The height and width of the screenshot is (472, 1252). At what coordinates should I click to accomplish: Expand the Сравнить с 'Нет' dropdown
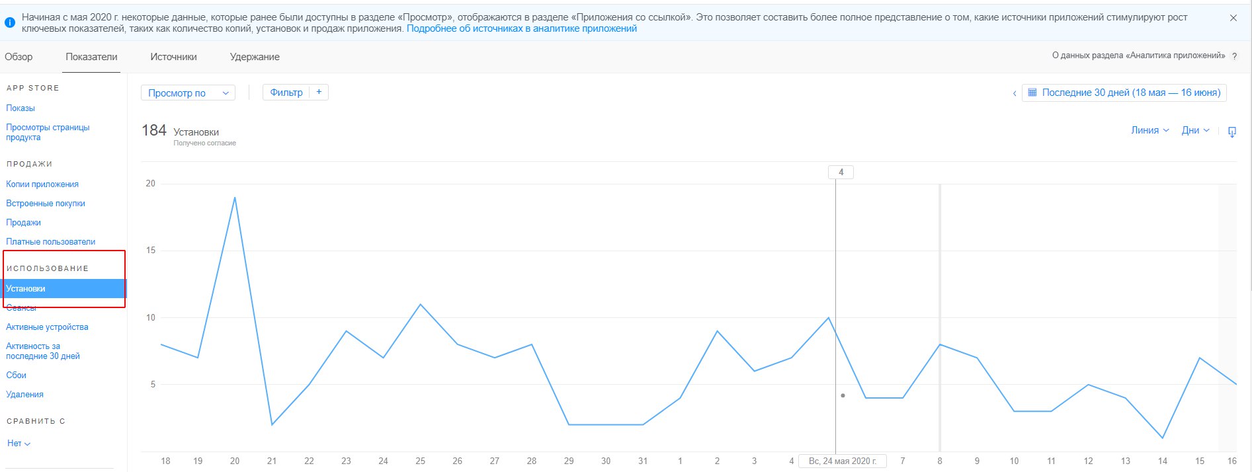(x=19, y=443)
